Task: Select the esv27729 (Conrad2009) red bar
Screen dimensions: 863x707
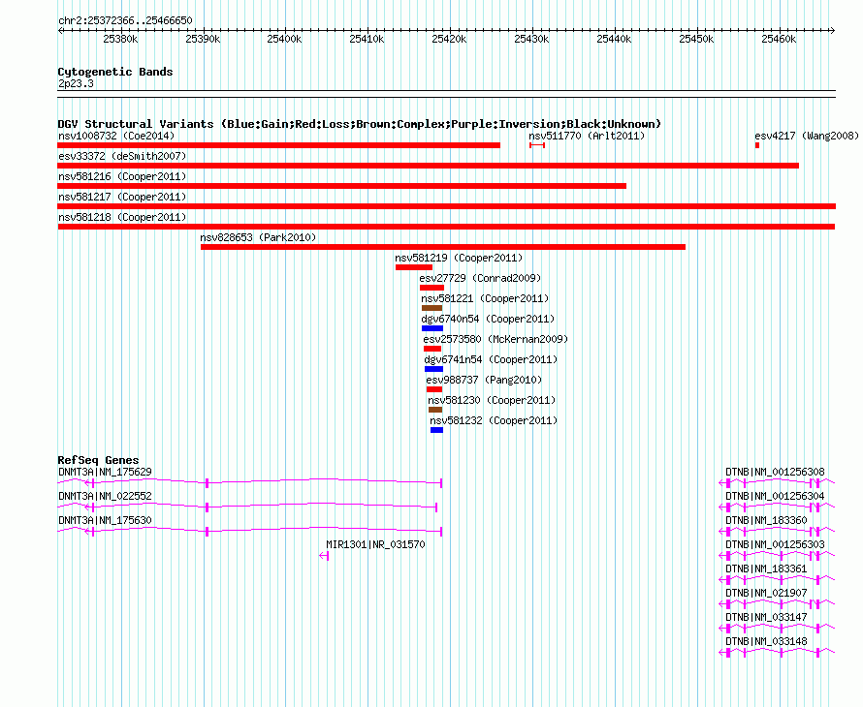Action: [431, 288]
